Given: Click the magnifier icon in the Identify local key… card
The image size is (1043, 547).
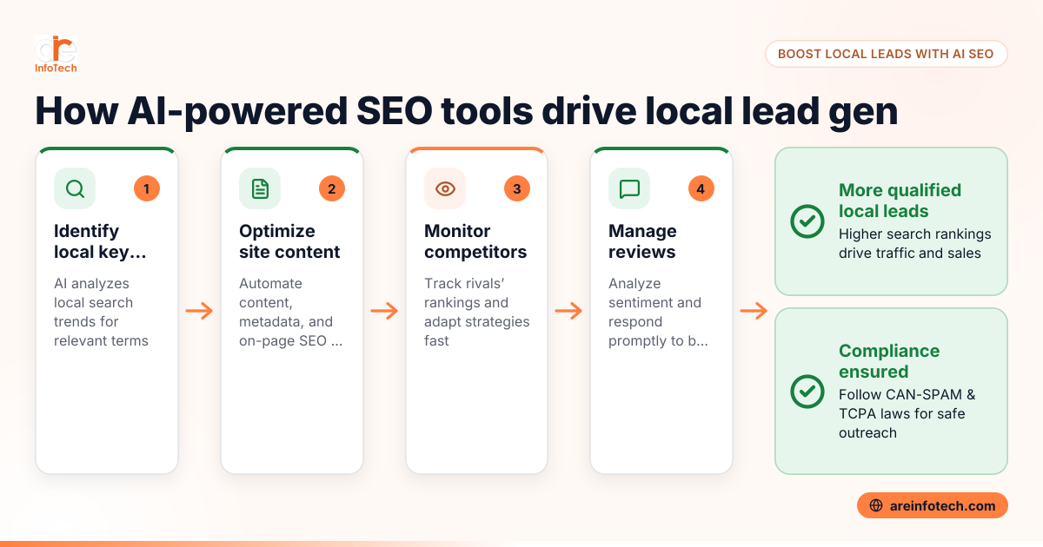Looking at the screenshot, I should (75, 188).
